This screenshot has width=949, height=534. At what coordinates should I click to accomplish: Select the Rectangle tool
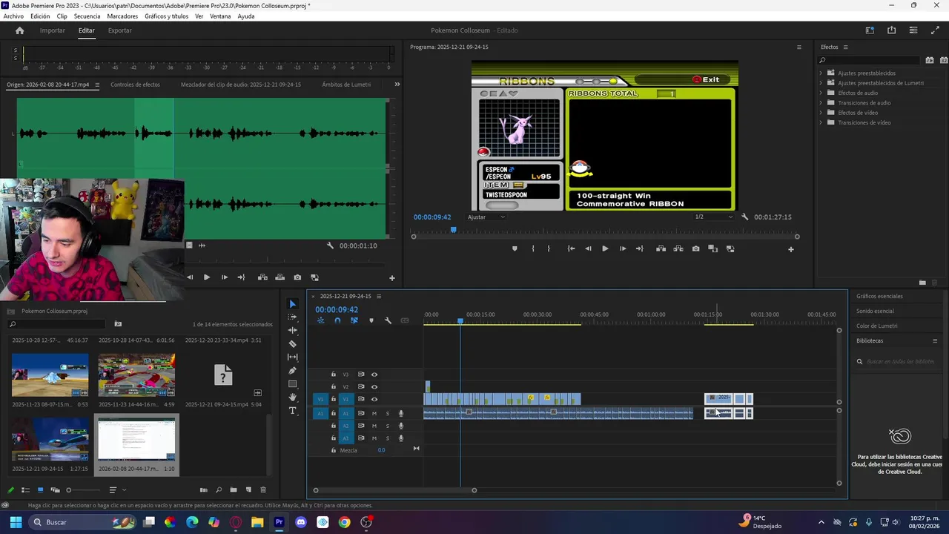(x=292, y=383)
